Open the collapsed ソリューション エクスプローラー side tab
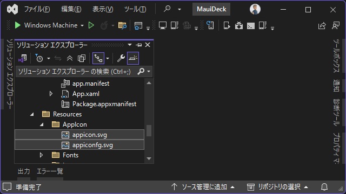The width and height of the screenshot is (346, 194). (x=10, y=74)
